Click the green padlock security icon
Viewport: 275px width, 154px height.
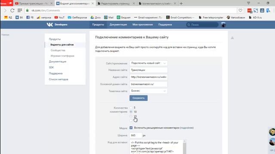click(x=27, y=10)
